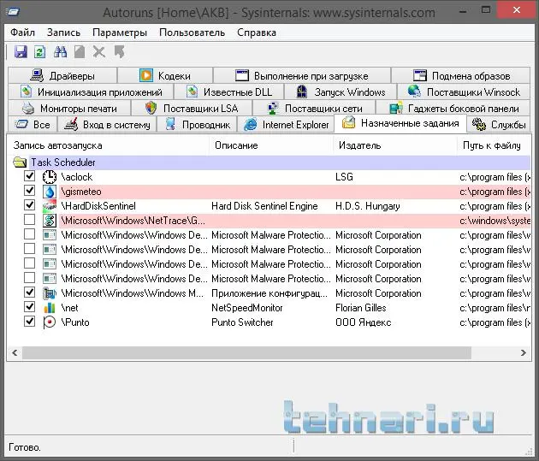Click the horizontal scrollbar thumb
The image size is (539, 461).
[x=246, y=352]
